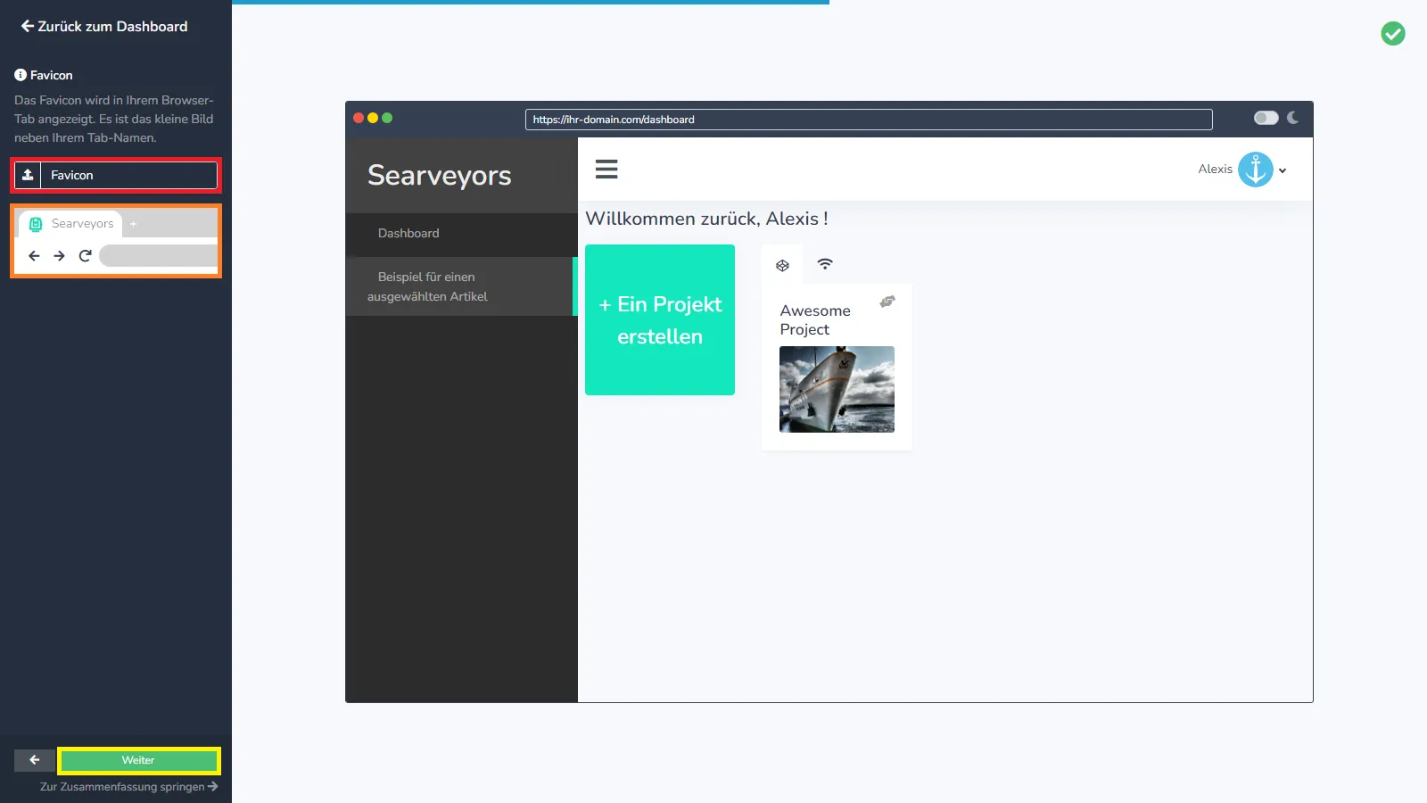1427x803 pixels.
Task: Click the preview browser reload icon
Action: (x=85, y=256)
